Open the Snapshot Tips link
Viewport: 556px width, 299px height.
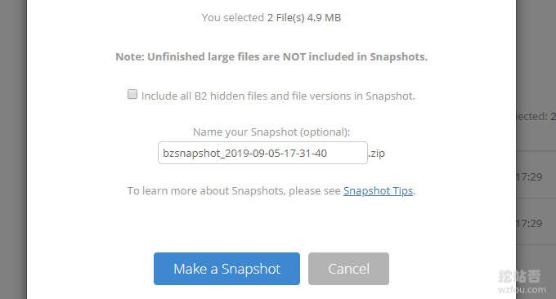pos(378,190)
